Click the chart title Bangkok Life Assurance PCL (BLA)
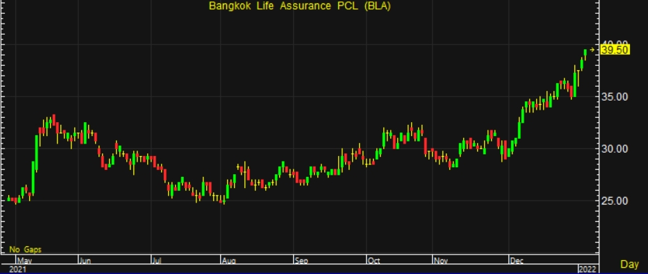Viewport: 648px width, 274px height. click(x=299, y=6)
